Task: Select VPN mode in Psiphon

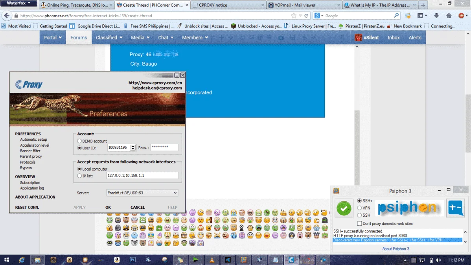Action: pos(359,208)
